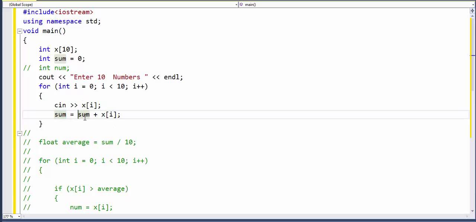Click 'x[i];' in the sum assignment line
Viewport: 476px width, 222px height.
click(x=111, y=114)
